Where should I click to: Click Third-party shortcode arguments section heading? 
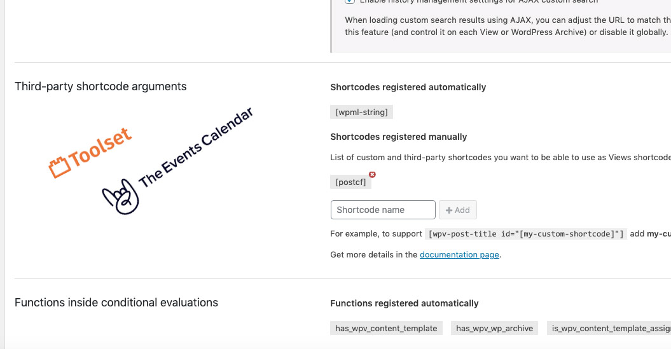[x=100, y=86]
